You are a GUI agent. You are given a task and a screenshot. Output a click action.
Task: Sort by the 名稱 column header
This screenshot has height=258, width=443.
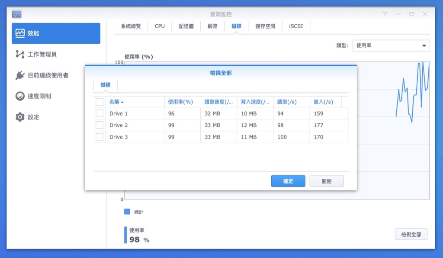tap(135, 102)
